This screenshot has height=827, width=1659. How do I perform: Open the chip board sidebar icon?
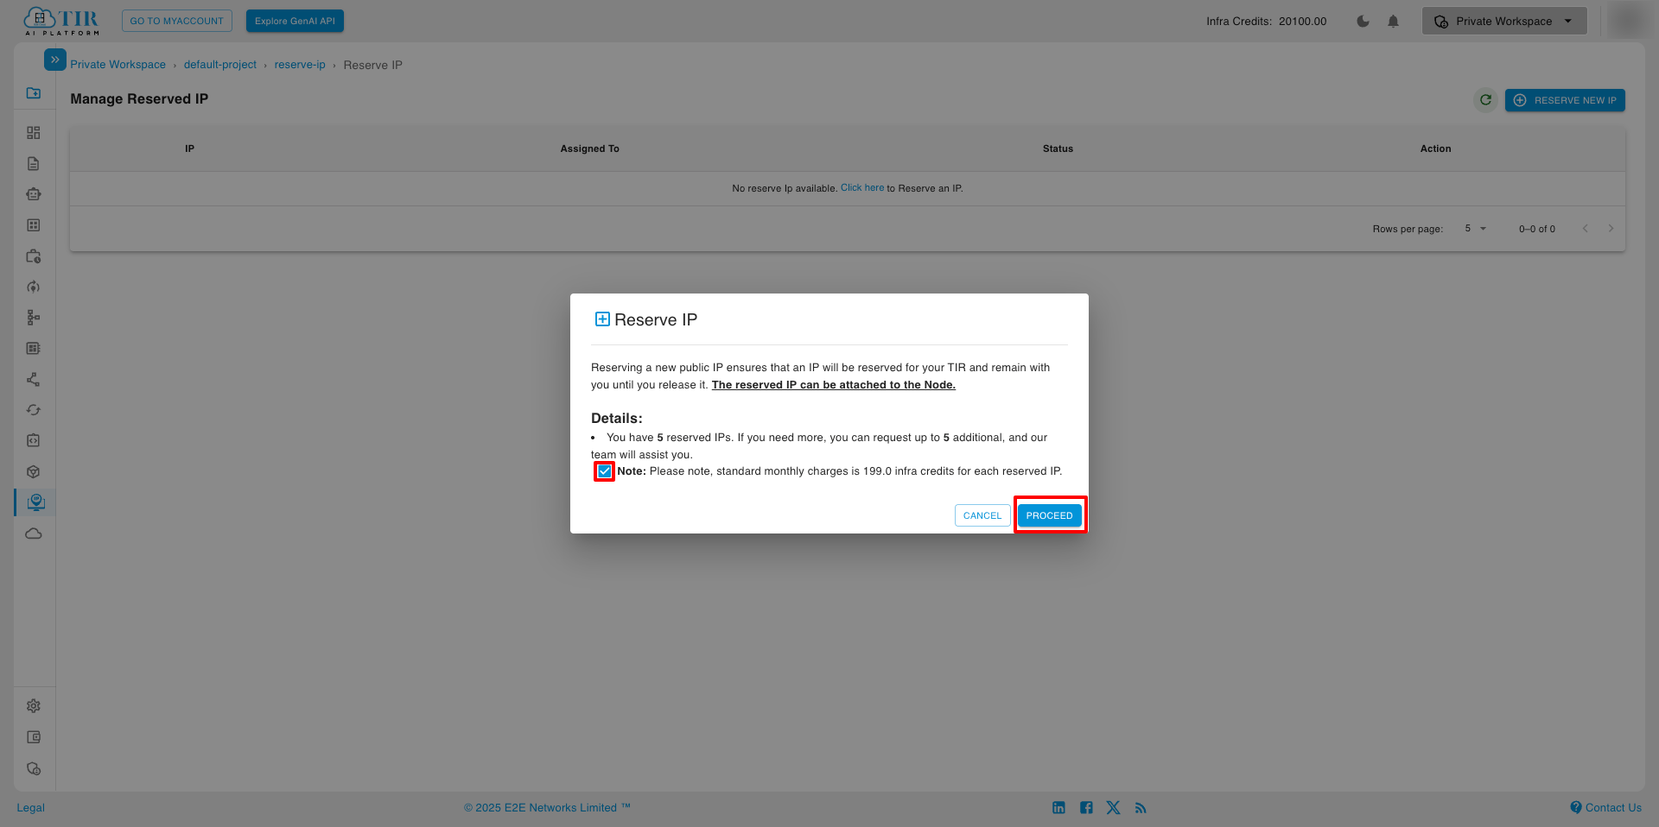pos(34,349)
